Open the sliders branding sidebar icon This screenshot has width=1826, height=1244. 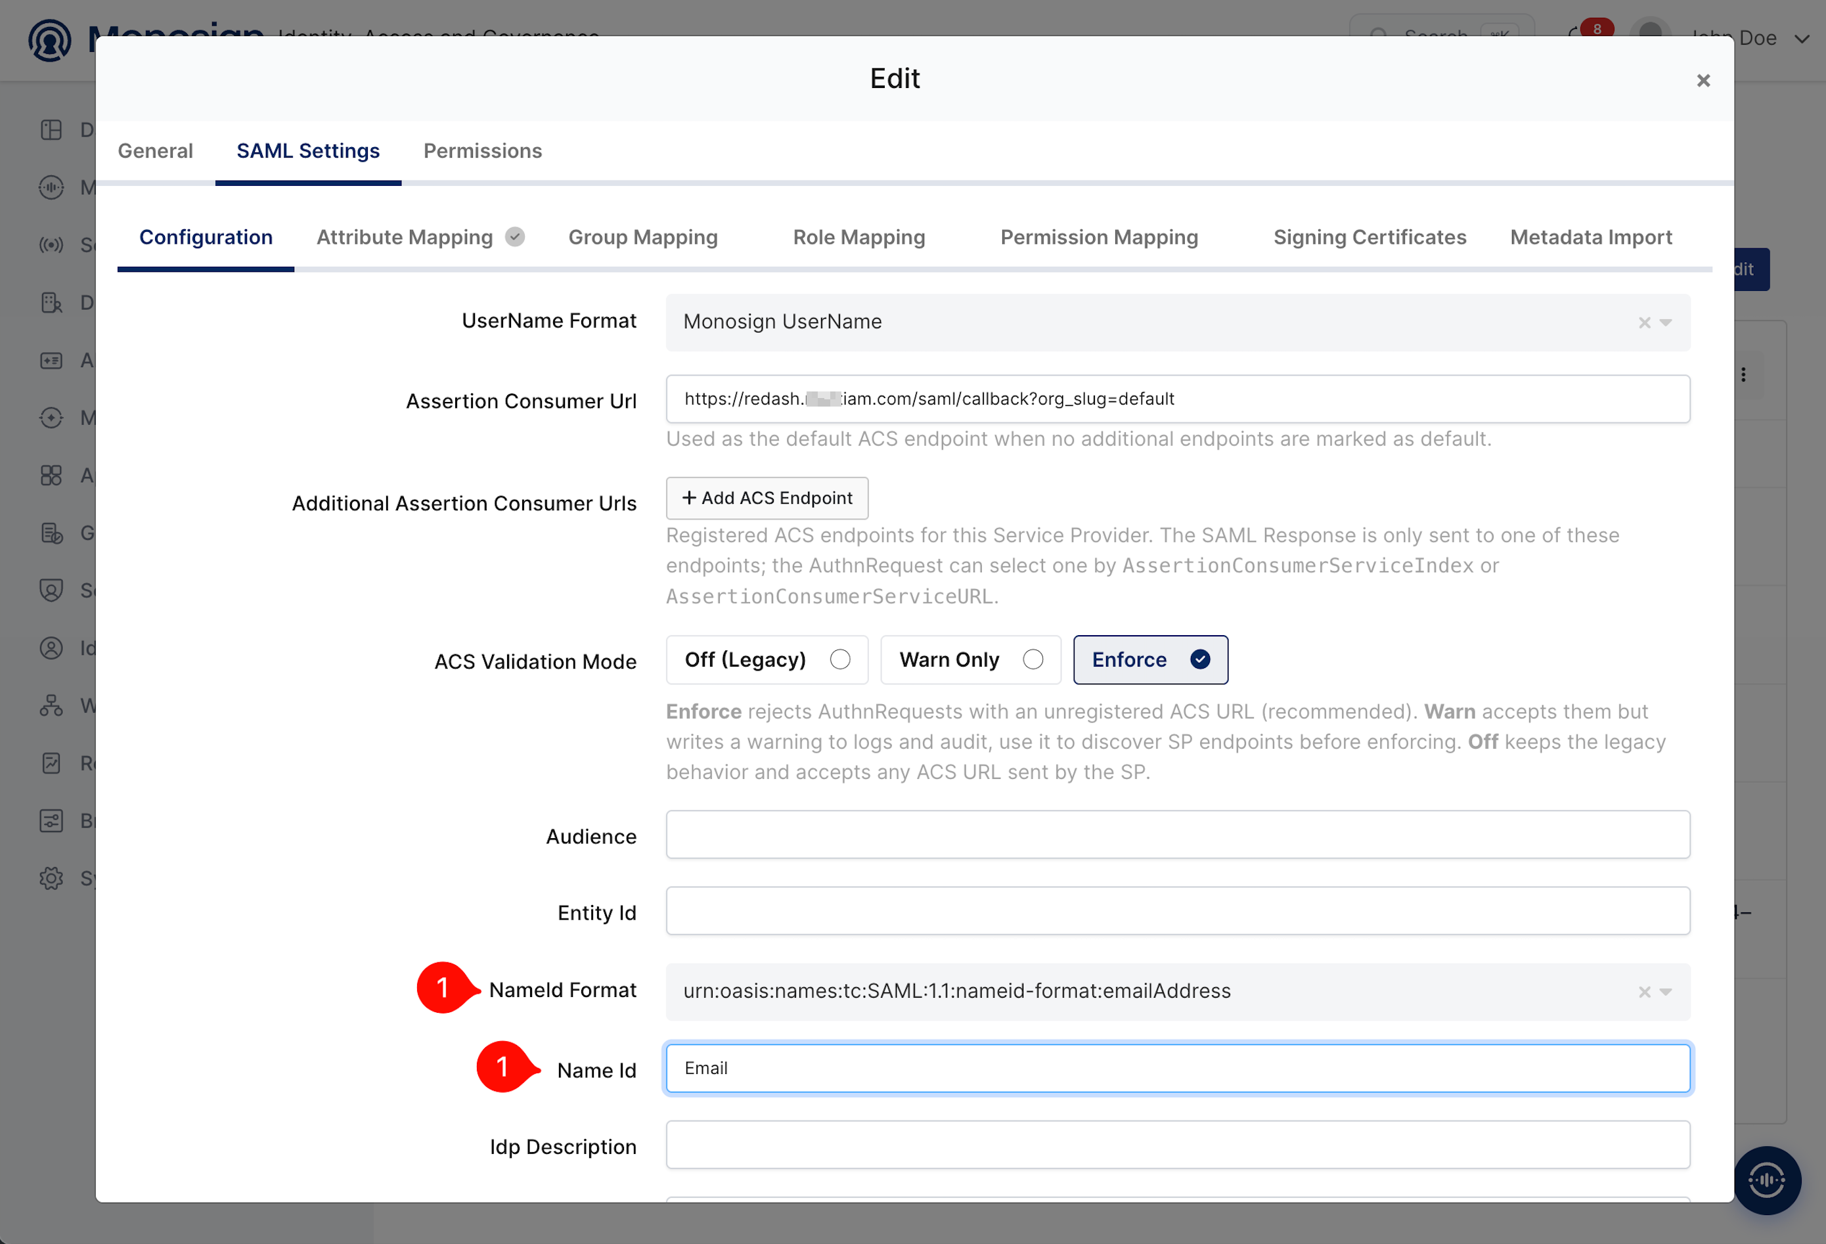pos(51,820)
